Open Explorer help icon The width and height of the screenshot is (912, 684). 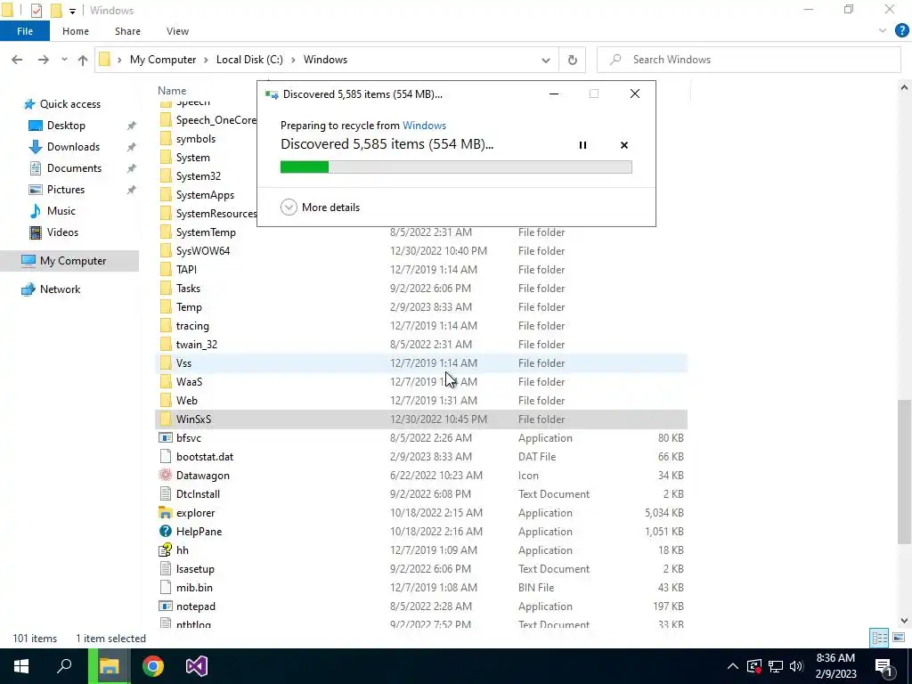[x=901, y=31]
